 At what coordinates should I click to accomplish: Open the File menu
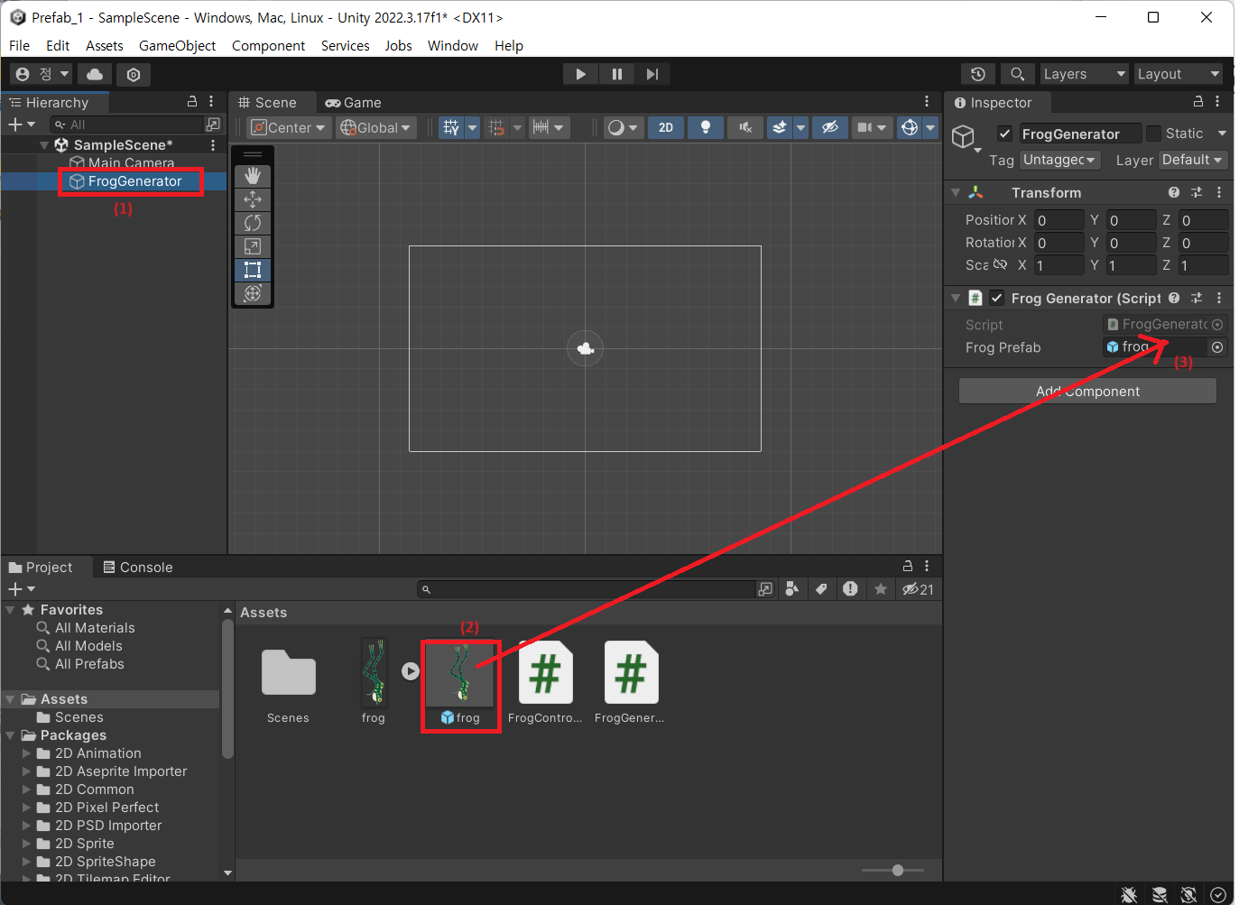tap(19, 45)
